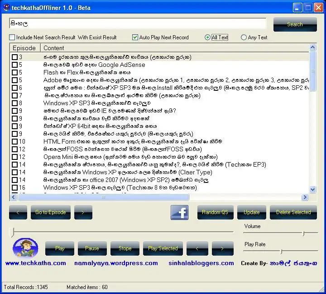Open the Facebook icon button
This screenshot has width=326, height=294.
180,212
